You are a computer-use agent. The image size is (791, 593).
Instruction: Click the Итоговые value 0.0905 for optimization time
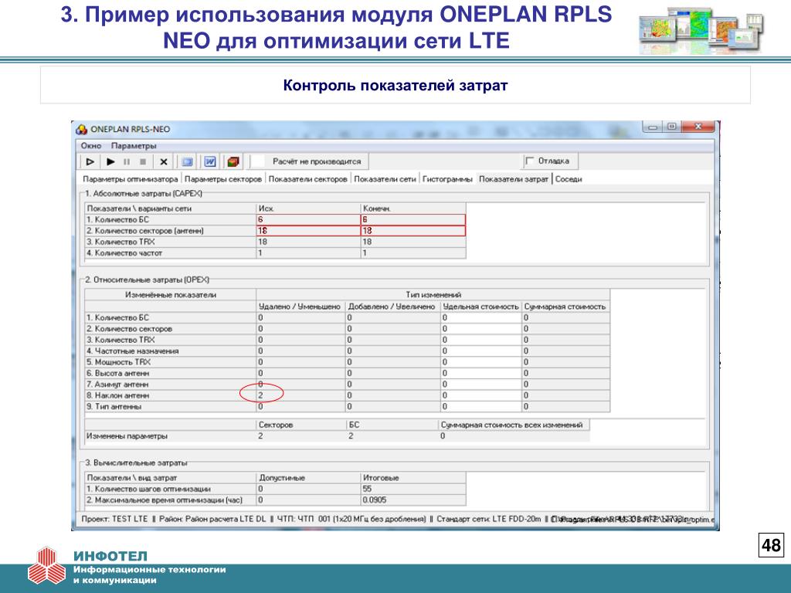(x=413, y=500)
